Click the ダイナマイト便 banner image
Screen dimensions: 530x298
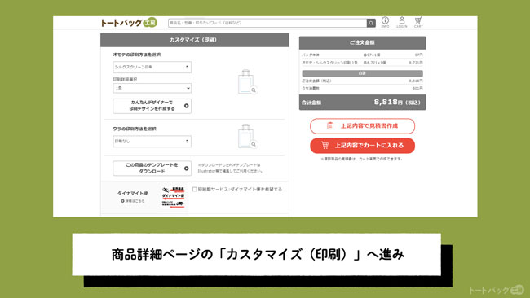[x=173, y=197]
